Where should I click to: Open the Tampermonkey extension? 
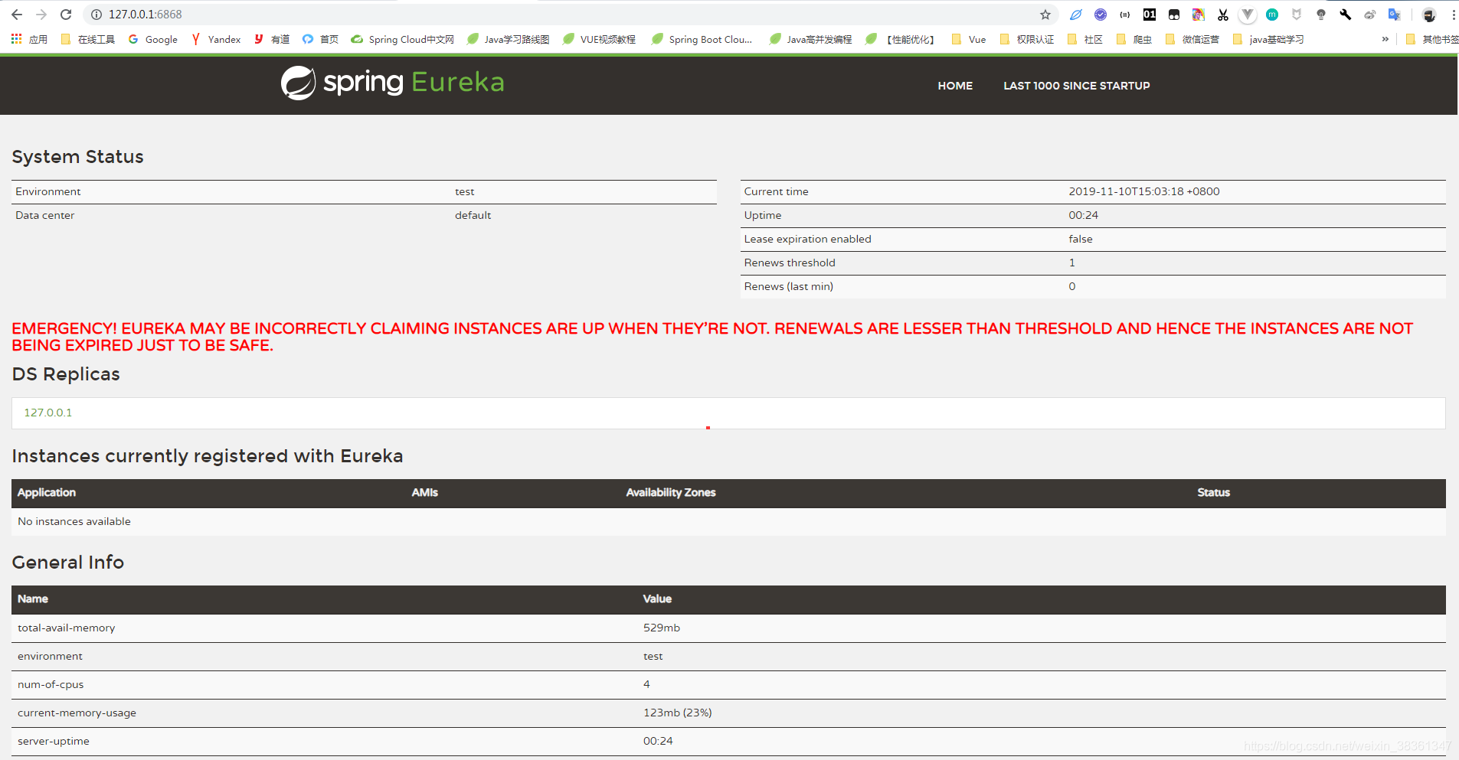[x=1174, y=15]
